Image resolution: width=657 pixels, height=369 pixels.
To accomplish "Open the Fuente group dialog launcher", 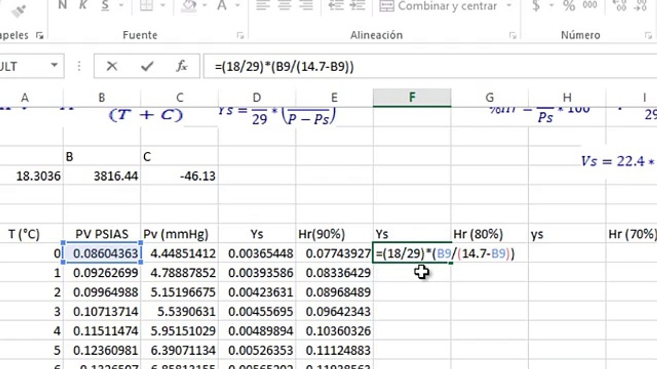I will (240, 35).
